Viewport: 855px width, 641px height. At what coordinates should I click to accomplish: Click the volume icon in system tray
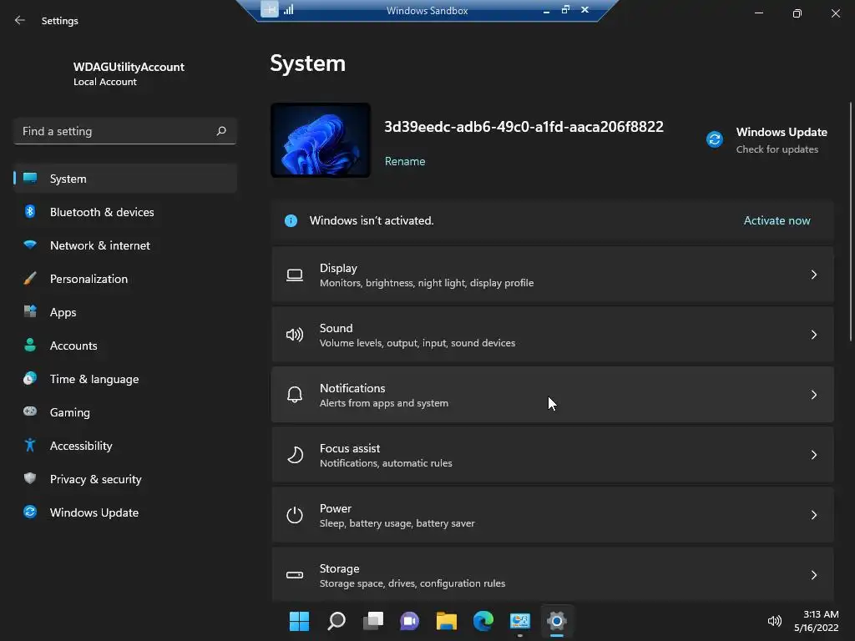[x=774, y=621]
